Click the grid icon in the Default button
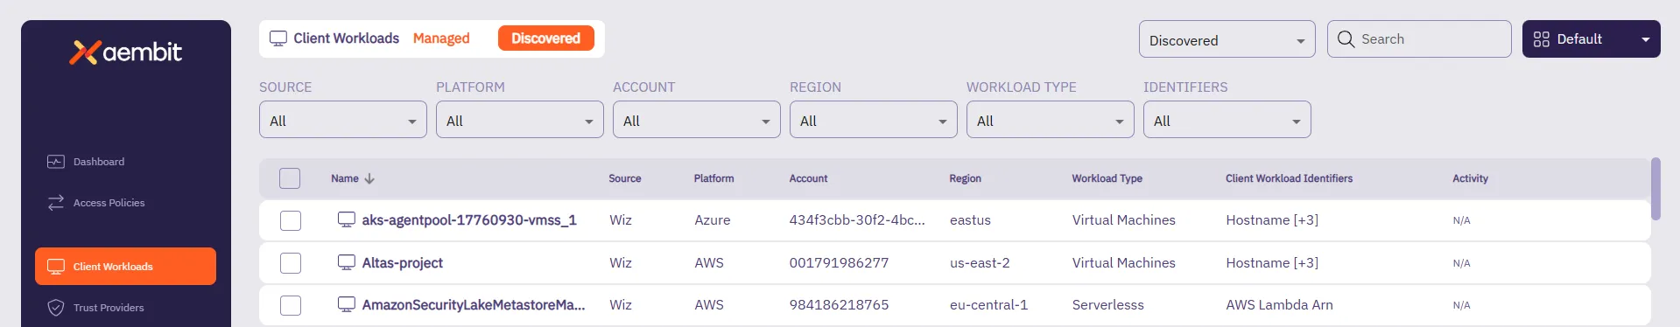This screenshot has width=1680, height=327. [x=1542, y=39]
